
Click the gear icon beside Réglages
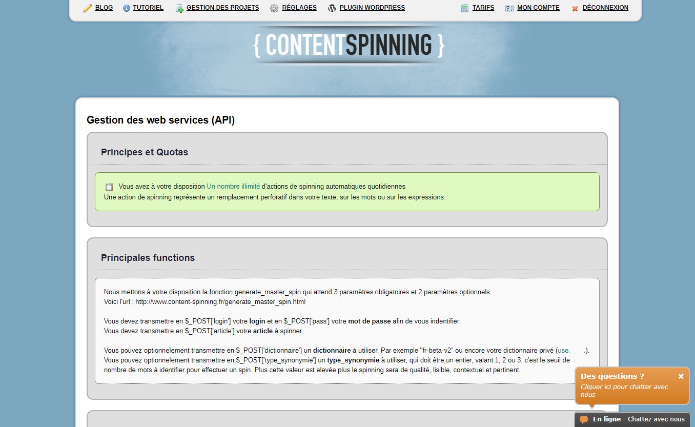point(274,8)
